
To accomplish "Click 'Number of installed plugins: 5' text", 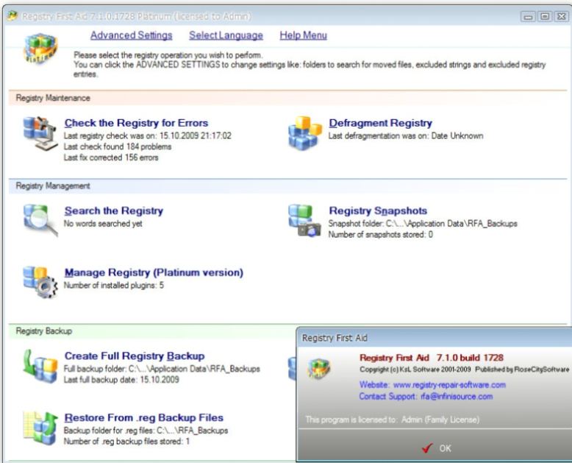I will [x=113, y=285].
